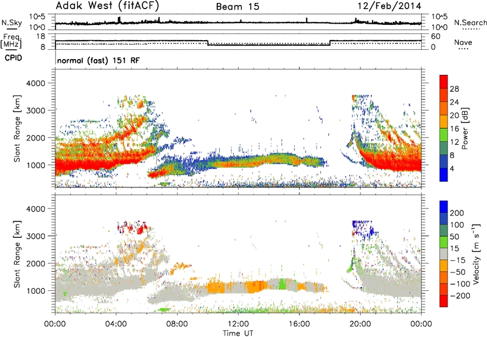Viewport: 487px width, 337px height.
Task: Click the 'CPID' label
Action: tap(13, 58)
